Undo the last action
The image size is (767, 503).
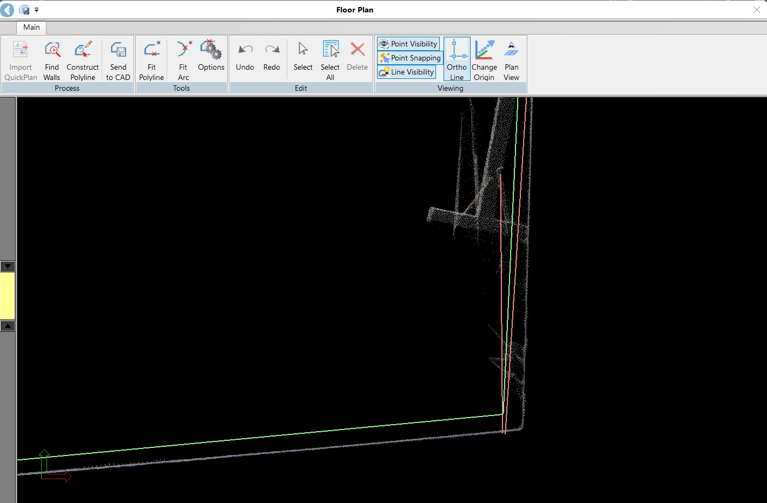pos(244,57)
